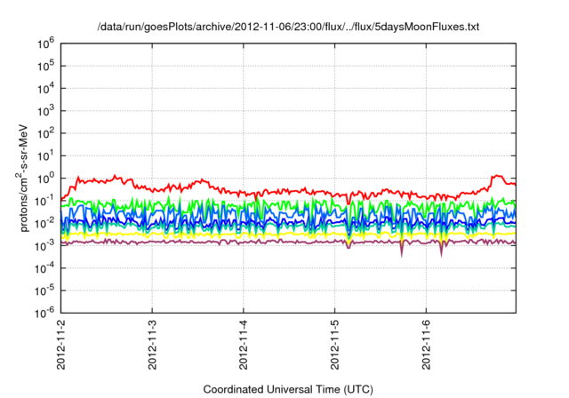The image size is (569, 398).
Task: Click the x-axis label Coordinated Universal Time (UTC)
Action: pos(288,389)
